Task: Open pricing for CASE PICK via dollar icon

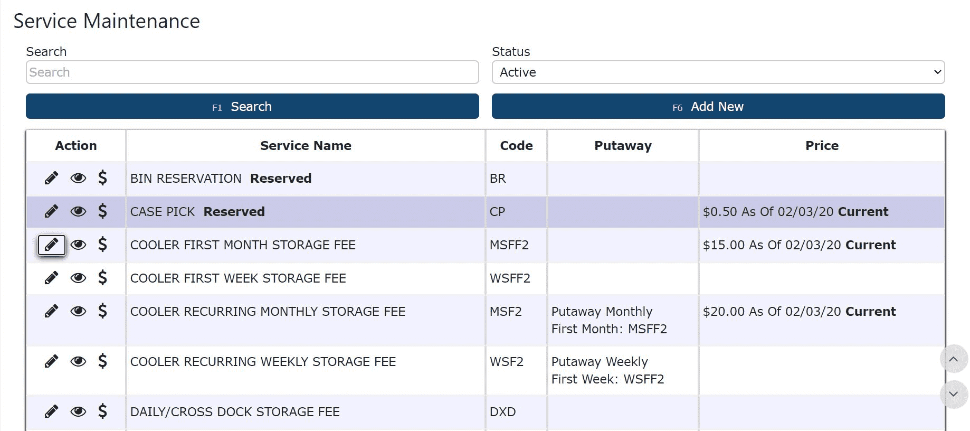Action: tap(103, 211)
